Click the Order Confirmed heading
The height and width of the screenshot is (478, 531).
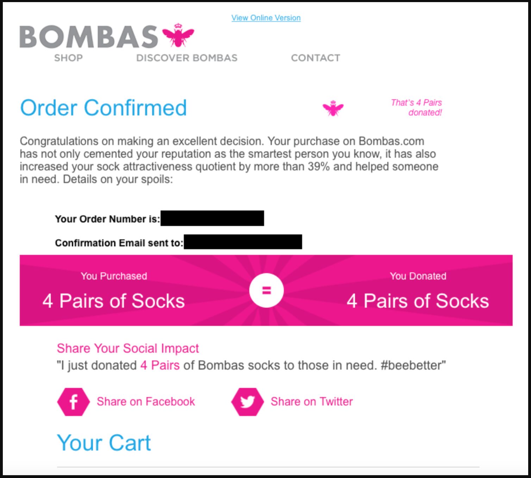tap(104, 108)
